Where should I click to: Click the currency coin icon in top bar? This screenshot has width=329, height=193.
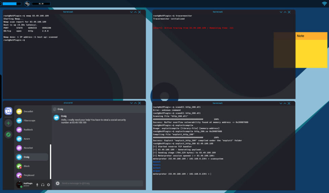27,4
